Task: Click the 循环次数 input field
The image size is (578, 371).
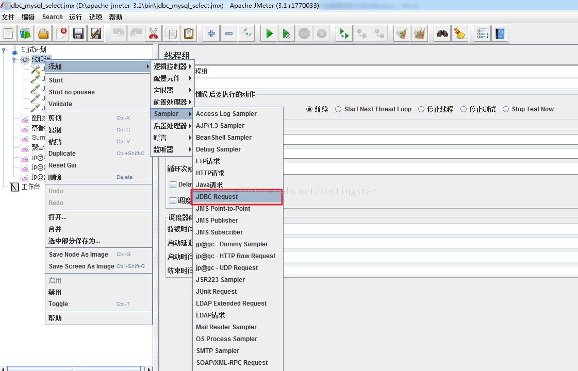Action: click(x=430, y=168)
